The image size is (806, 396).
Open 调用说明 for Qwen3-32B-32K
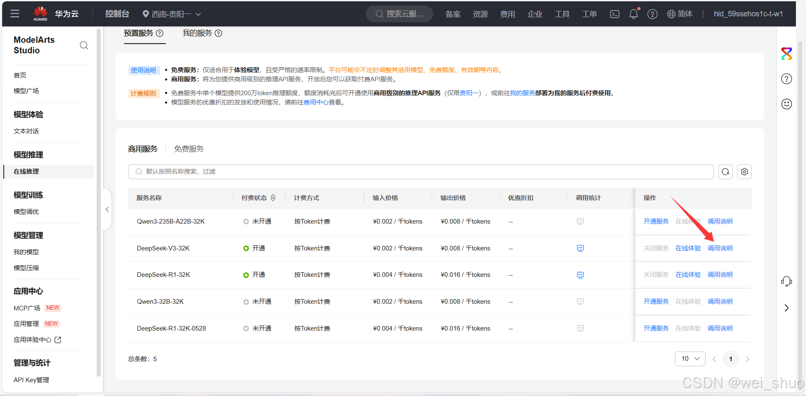pyautogui.click(x=720, y=302)
